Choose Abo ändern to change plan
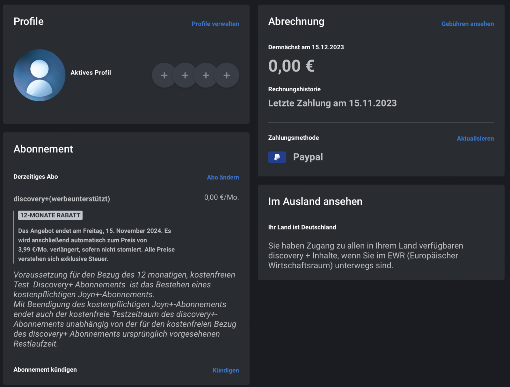This screenshot has height=387, width=510. (x=223, y=177)
